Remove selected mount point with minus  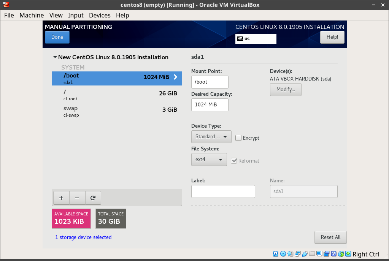(x=77, y=198)
